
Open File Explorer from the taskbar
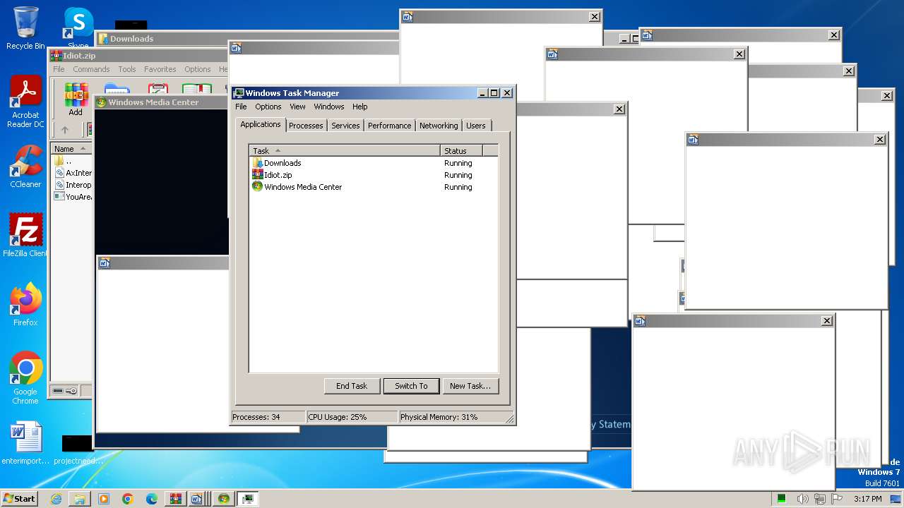click(x=80, y=499)
